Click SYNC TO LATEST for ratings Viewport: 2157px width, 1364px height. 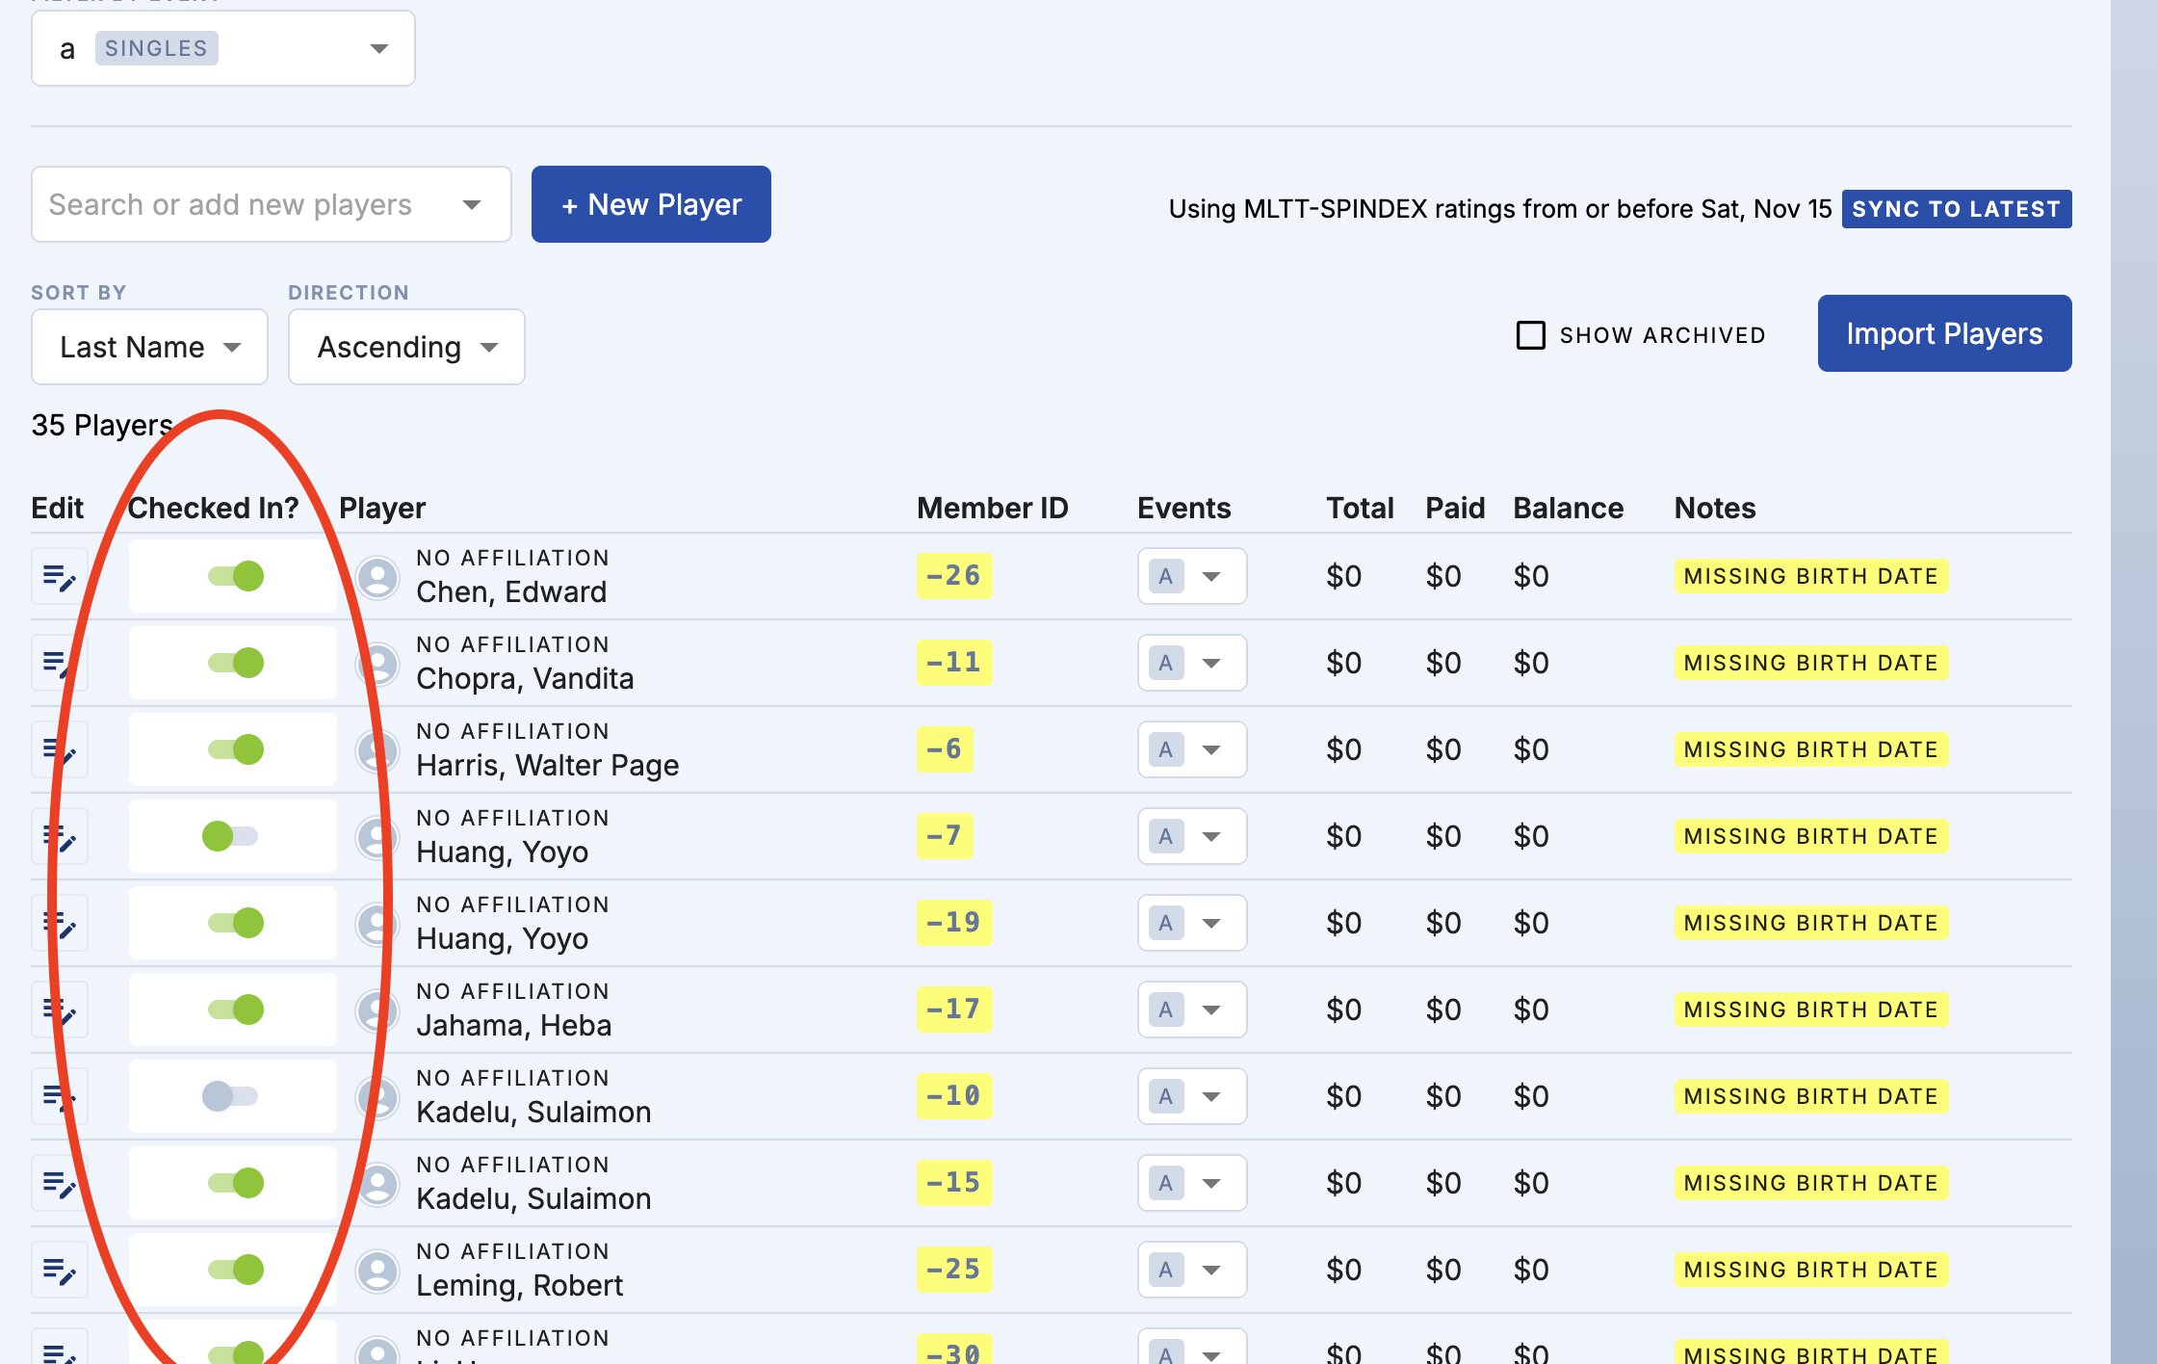coord(1955,208)
